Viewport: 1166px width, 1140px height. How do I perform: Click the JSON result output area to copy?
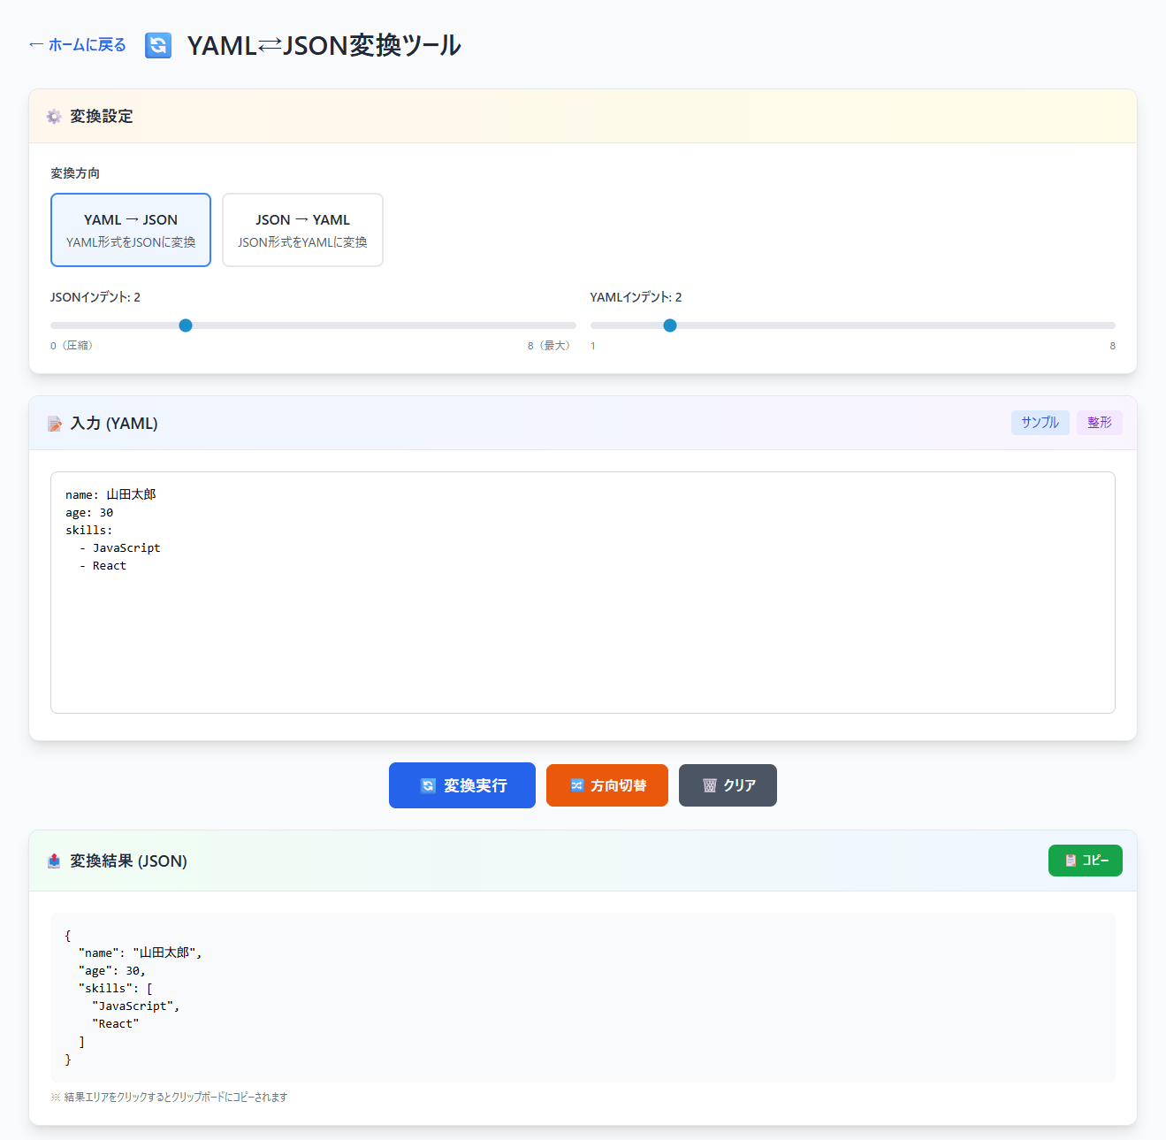click(583, 997)
